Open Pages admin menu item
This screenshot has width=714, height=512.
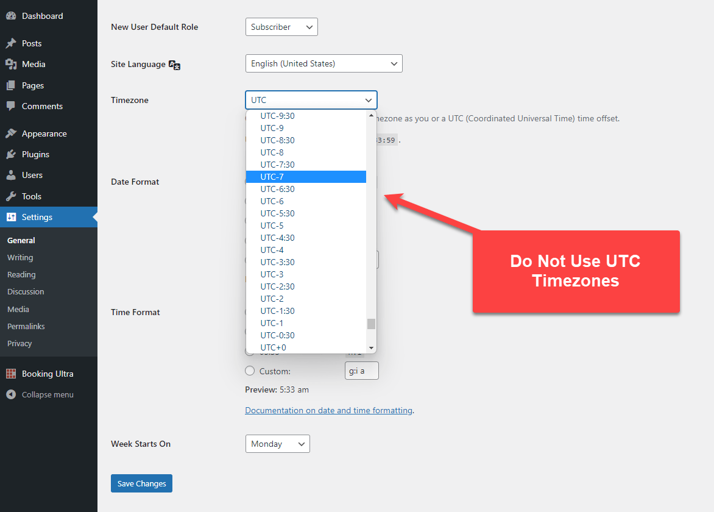(33, 85)
